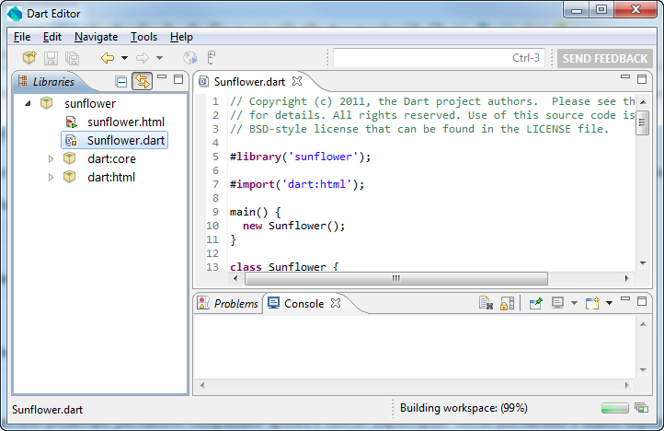Viewport: 664px width, 431px height.
Task: Click the 'new Sunflower();' code line
Action: [294, 226]
